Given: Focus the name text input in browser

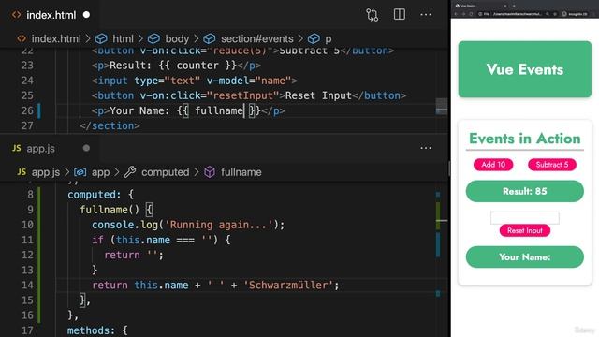Looking at the screenshot, I should coord(525,217).
